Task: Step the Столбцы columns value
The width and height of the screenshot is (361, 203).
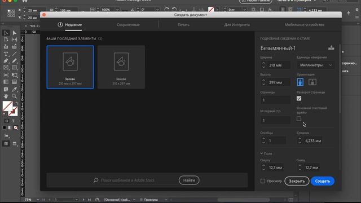Action: tap(263, 140)
